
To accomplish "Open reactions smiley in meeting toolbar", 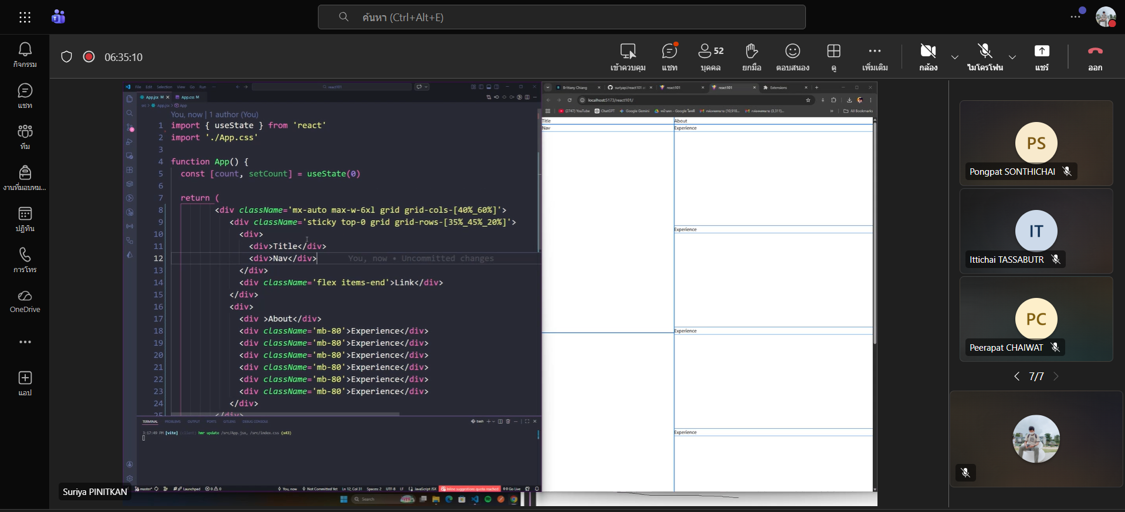I will coord(792,57).
